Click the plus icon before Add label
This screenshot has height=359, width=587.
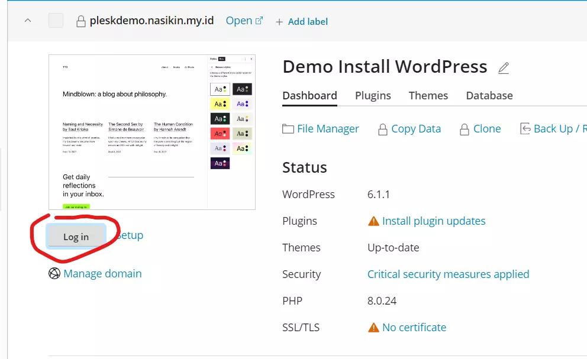click(x=279, y=22)
